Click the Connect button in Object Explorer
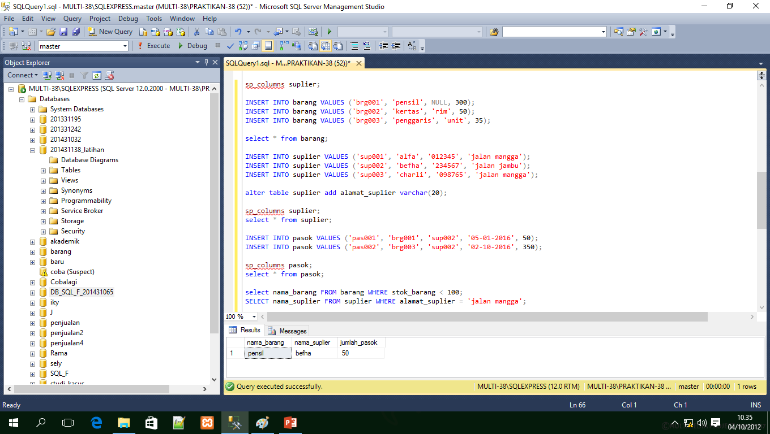Viewport: 770px width, 434px height. coord(20,75)
